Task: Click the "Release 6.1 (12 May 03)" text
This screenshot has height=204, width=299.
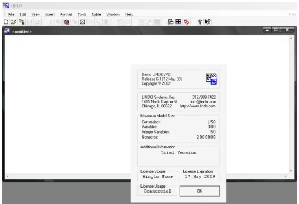Action: [x=161, y=79]
